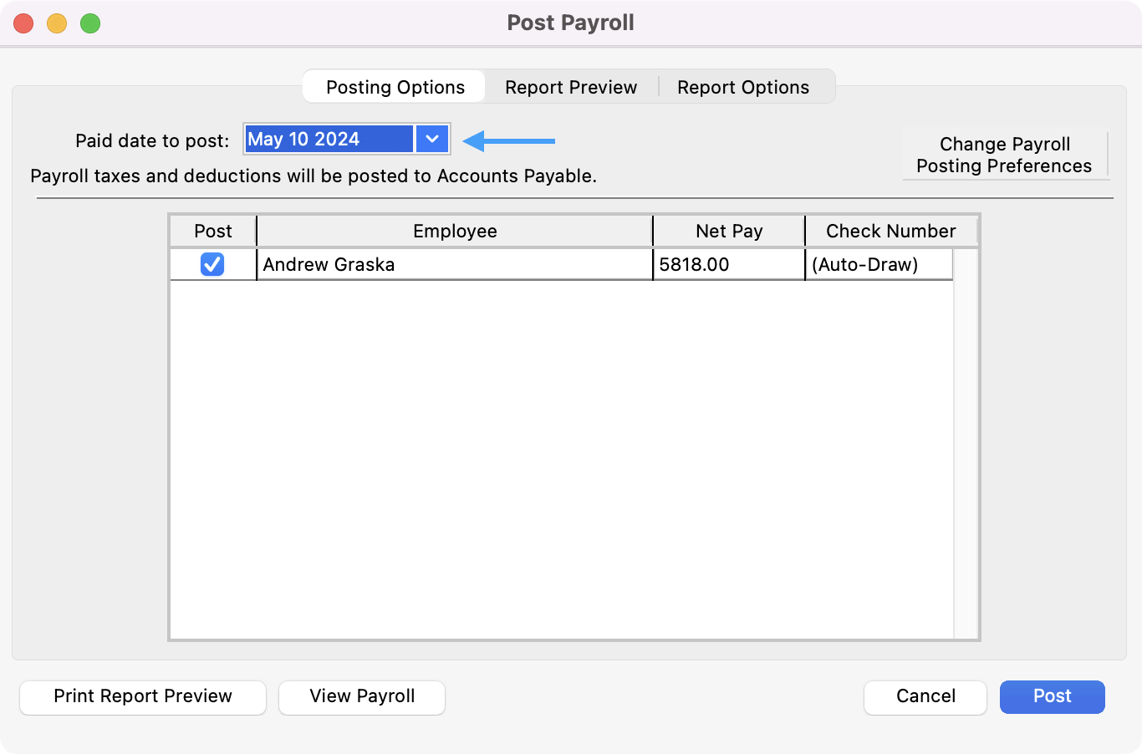The image size is (1142, 754).
Task: Open View Payroll
Action: coord(362,696)
